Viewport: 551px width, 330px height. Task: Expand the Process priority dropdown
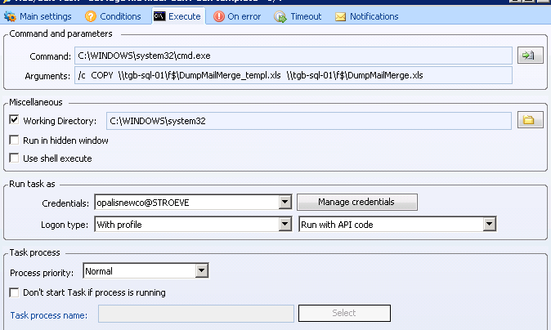point(201,271)
